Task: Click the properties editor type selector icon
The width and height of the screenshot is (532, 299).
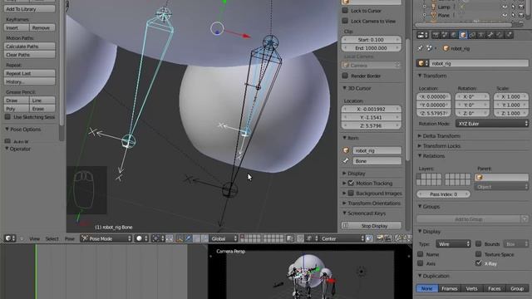Action: [x=422, y=35]
